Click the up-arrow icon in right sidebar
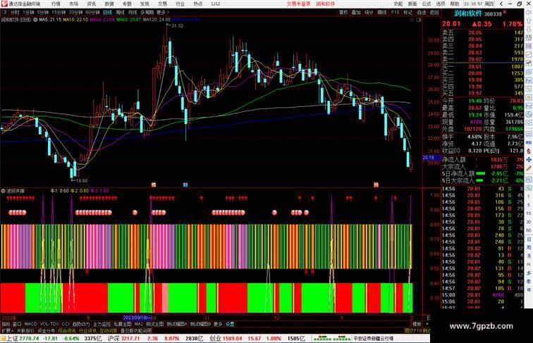 [x=529, y=20]
